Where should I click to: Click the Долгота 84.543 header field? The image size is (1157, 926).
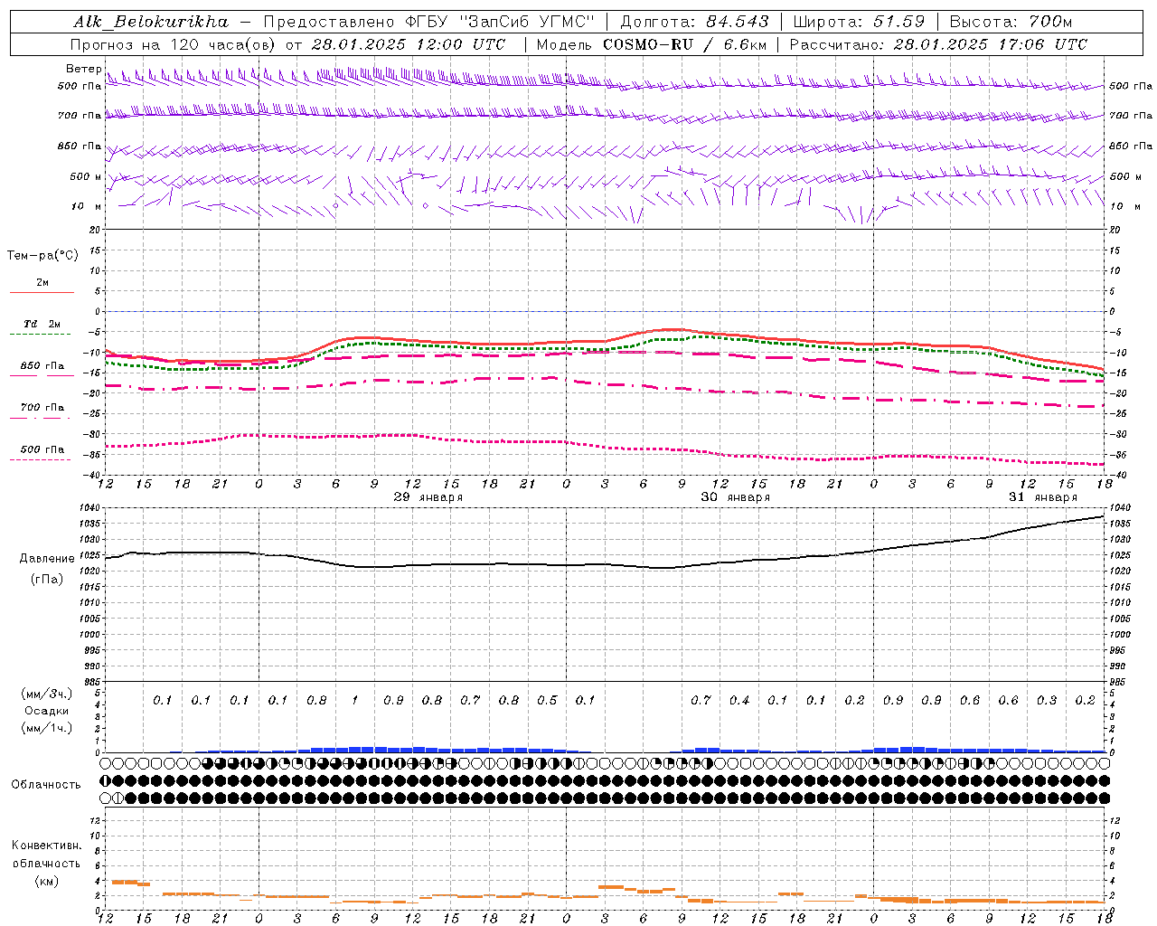694,22
